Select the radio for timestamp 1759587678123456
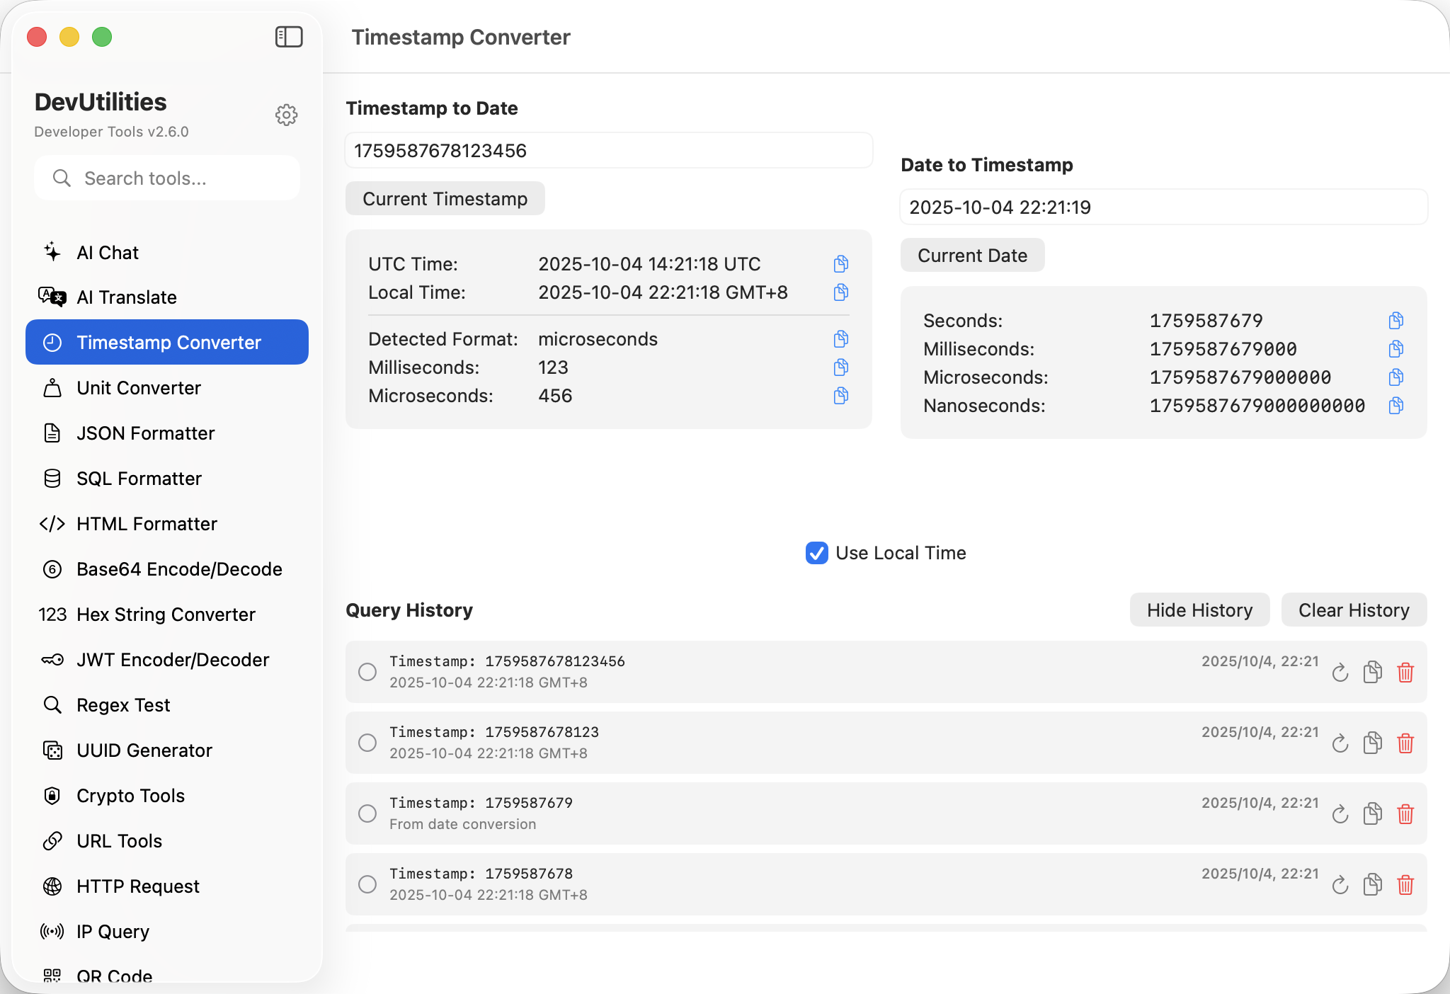 pos(367,671)
